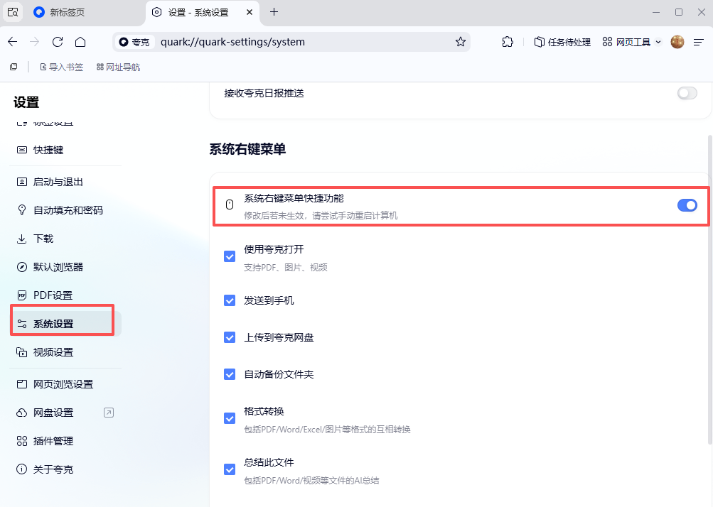This screenshot has width=713, height=507.
Task: Open 网址导航 bookmark link
Action: (x=118, y=67)
